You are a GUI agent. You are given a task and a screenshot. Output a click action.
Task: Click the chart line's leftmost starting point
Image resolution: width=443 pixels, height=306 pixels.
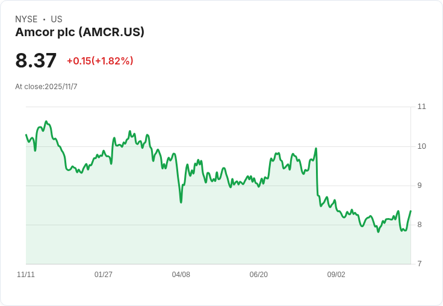pyautogui.click(x=26, y=134)
